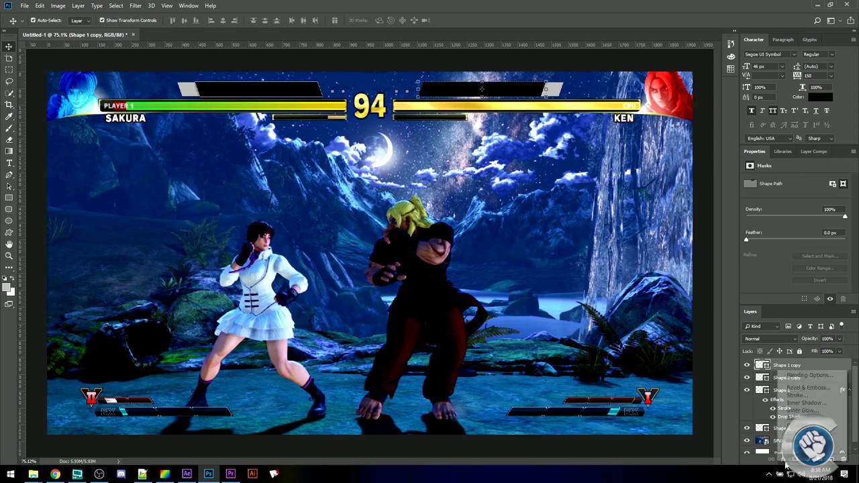Open the Auto-Select Layer dropdown
The height and width of the screenshot is (483, 859).
[x=79, y=20]
